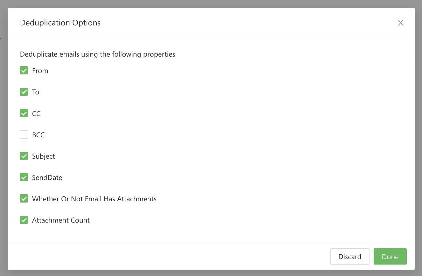Toggle the SendDate checkbox off
This screenshot has width=422, height=276.
(x=24, y=177)
